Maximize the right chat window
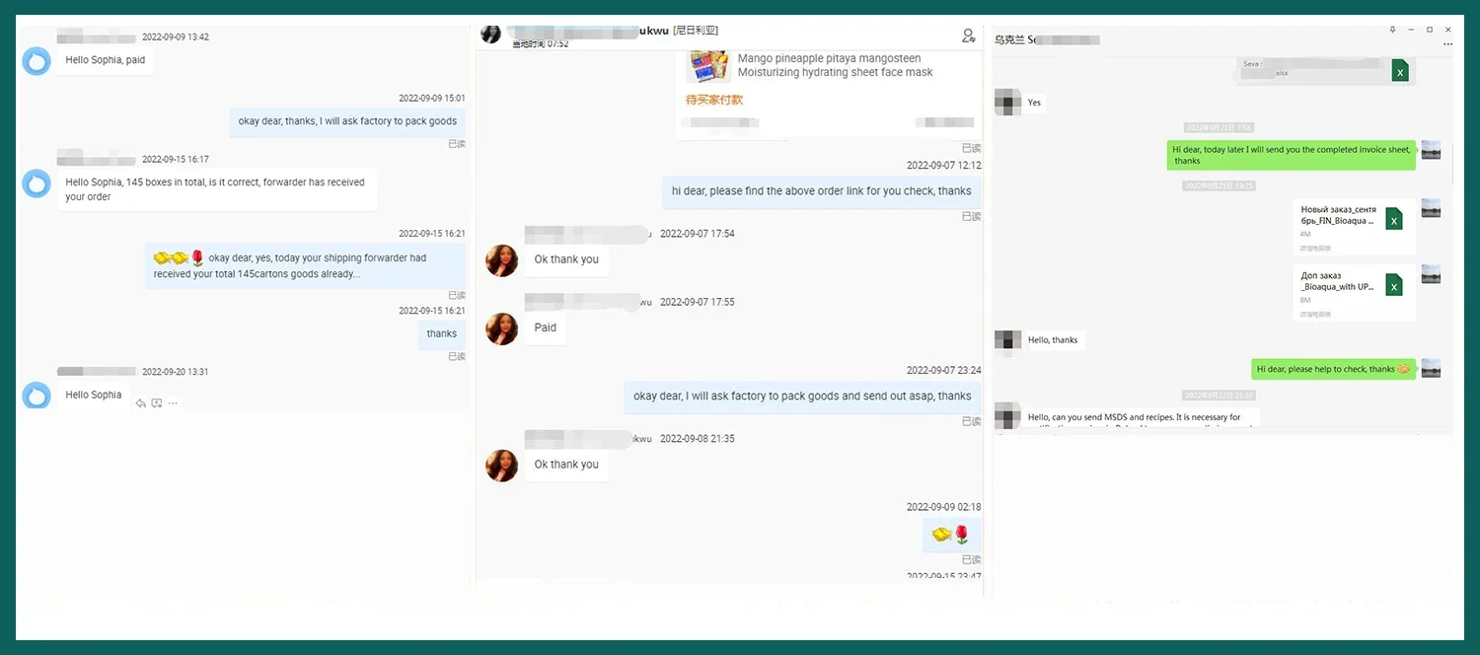The width and height of the screenshot is (1480, 655). [1430, 30]
